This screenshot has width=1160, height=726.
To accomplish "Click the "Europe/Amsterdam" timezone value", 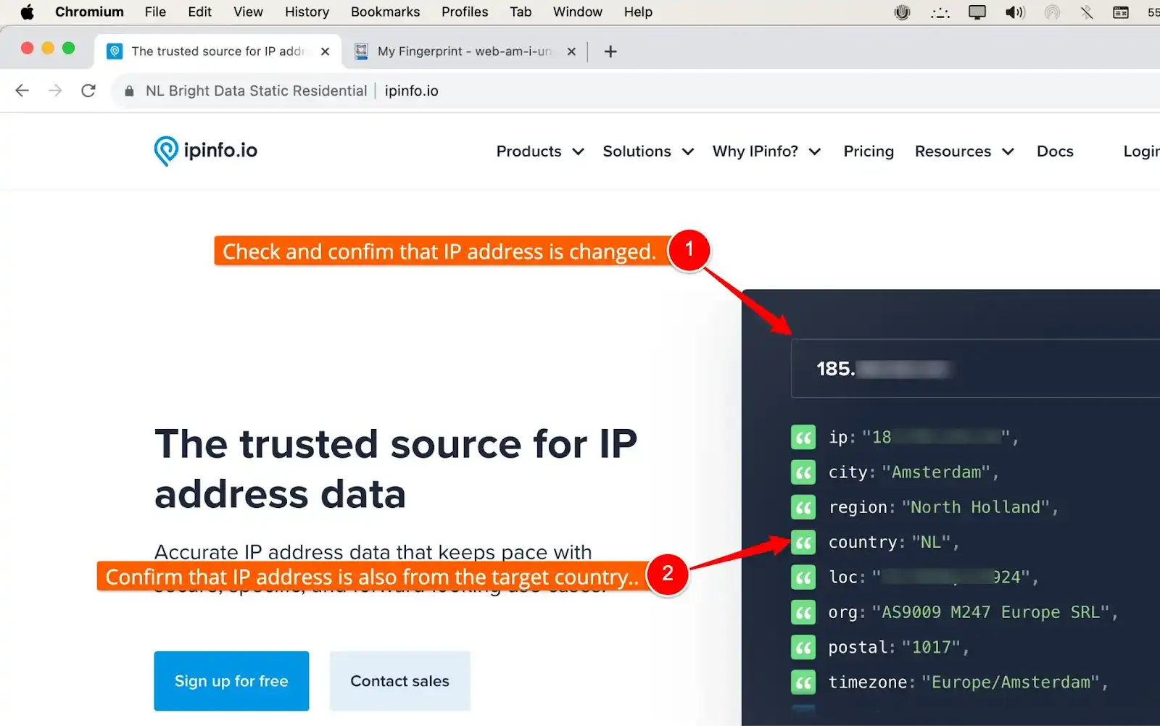I will (1011, 682).
